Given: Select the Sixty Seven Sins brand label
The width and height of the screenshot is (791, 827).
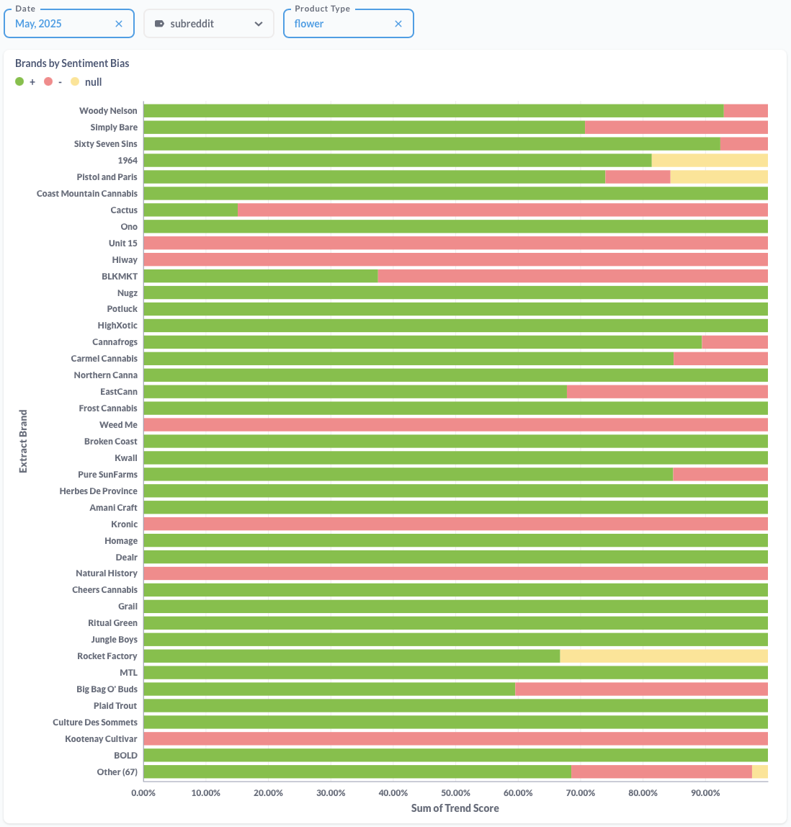Looking at the screenshot, I should pyautogui.click(x=105, y=143).
